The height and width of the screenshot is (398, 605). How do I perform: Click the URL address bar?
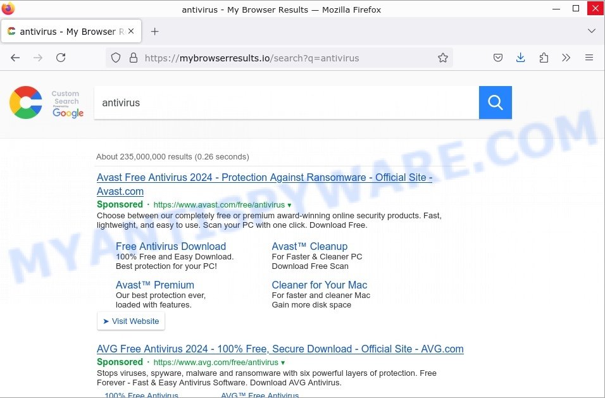pos(279,58)
